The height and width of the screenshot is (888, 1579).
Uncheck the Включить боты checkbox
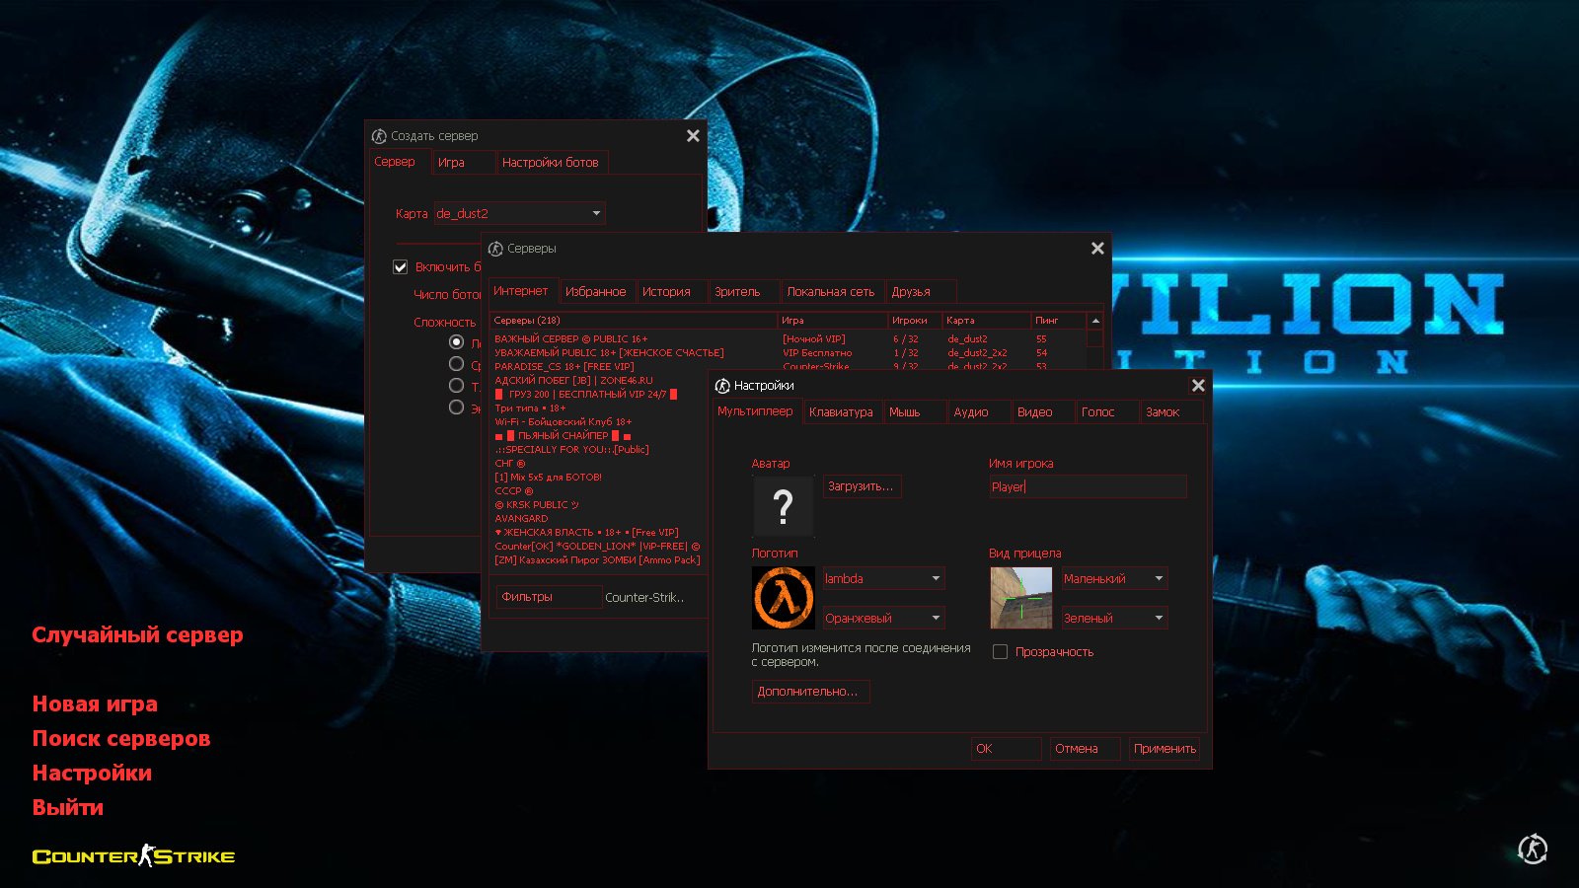click(x=401, y=267)
